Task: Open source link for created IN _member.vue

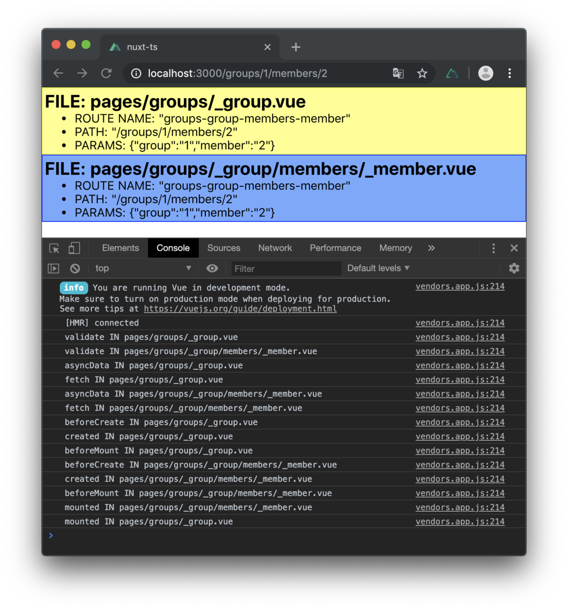Action: click(460, 479)
